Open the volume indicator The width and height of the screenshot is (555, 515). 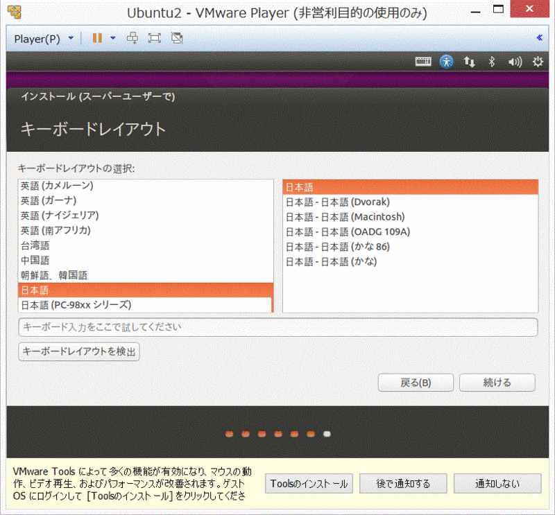pyautogui.click(x=514, y=62)
